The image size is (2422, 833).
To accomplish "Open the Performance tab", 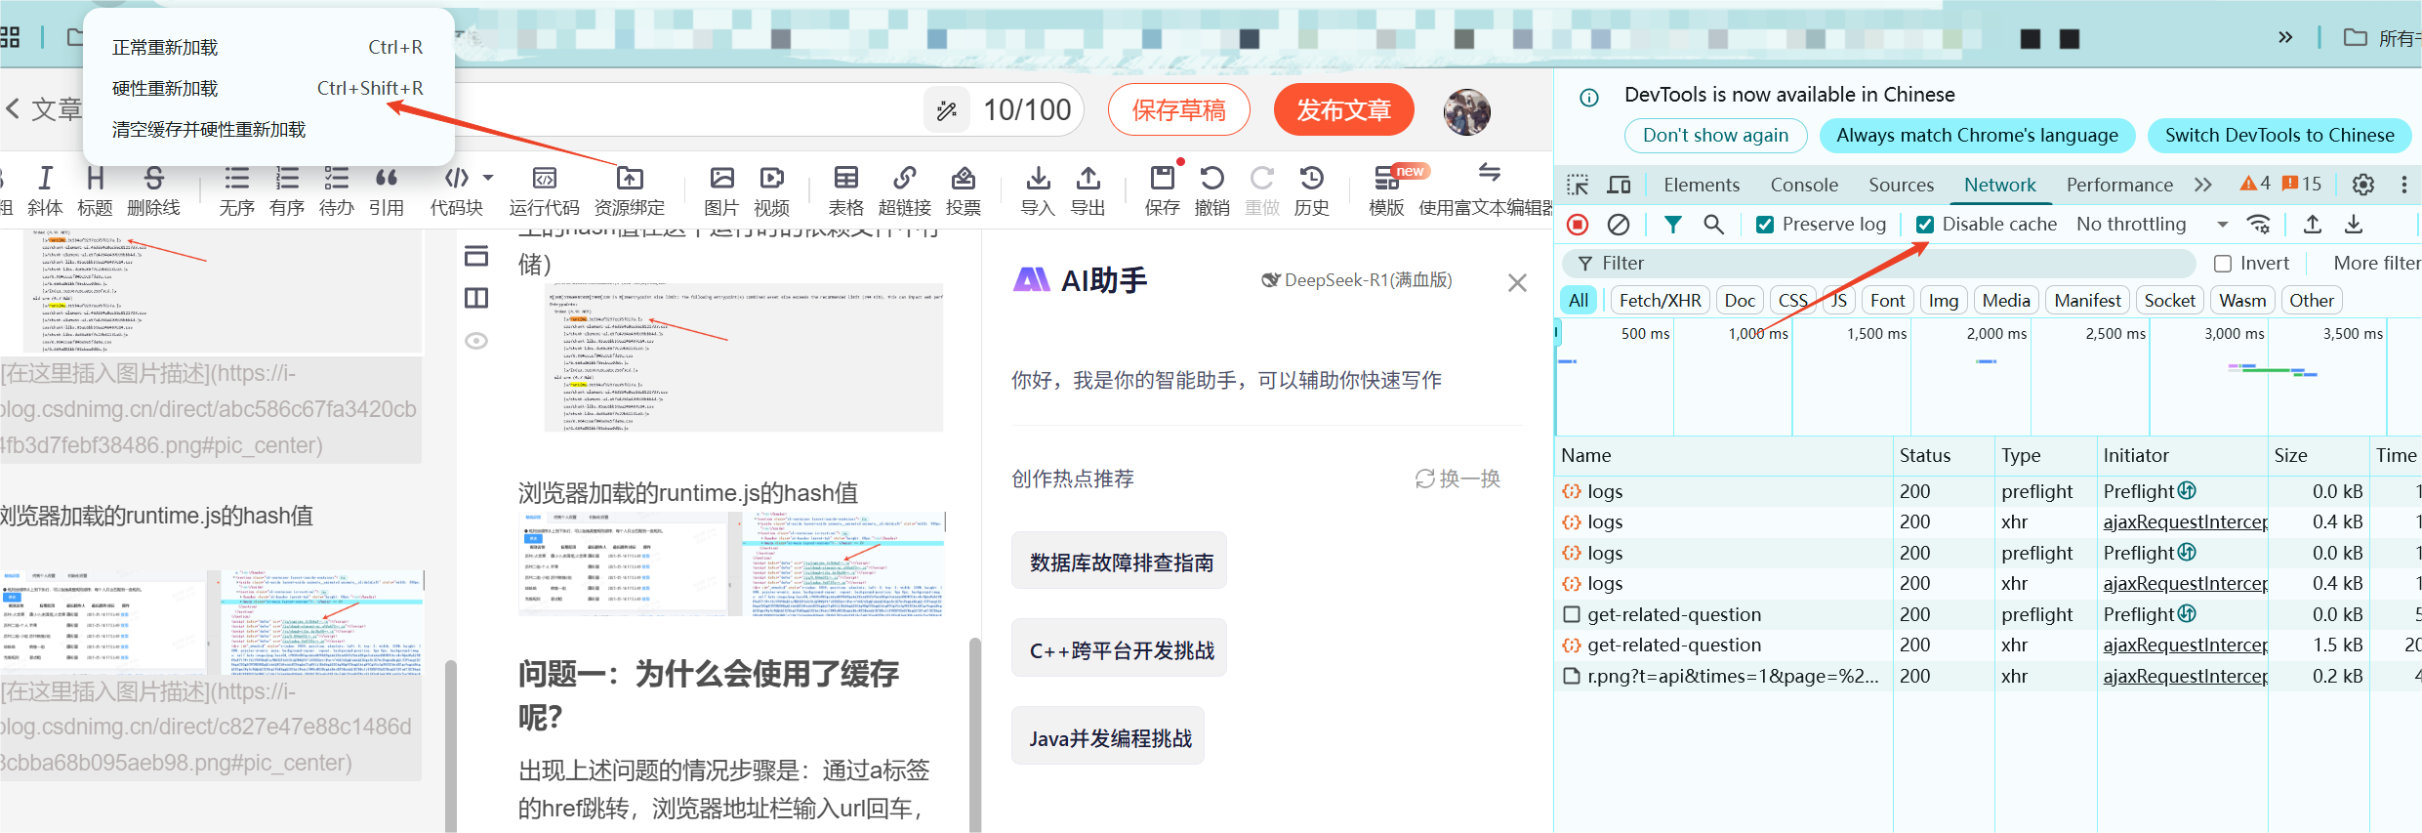I will click(x=2119, y=185).
